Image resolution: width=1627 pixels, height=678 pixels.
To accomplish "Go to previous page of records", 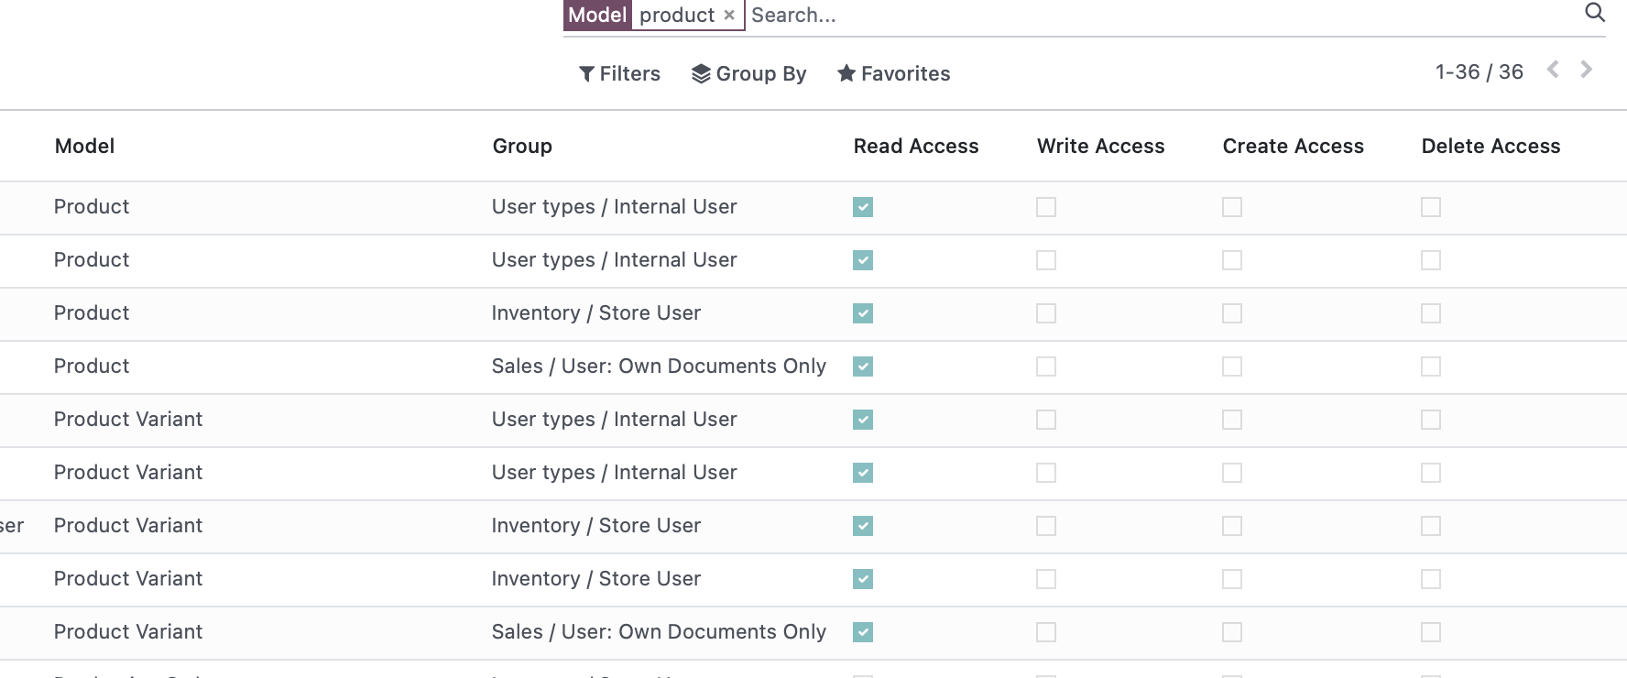I will coord(1553,70).
